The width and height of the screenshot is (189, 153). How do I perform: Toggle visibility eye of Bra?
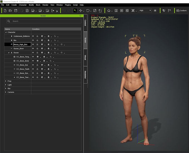(33, 40)
